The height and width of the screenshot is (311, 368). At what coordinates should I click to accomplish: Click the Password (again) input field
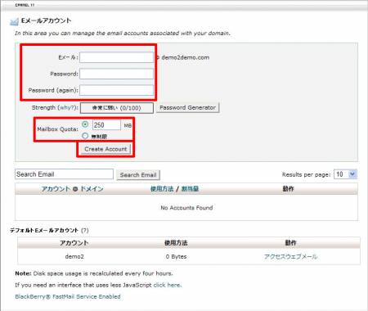coord(116,90)
